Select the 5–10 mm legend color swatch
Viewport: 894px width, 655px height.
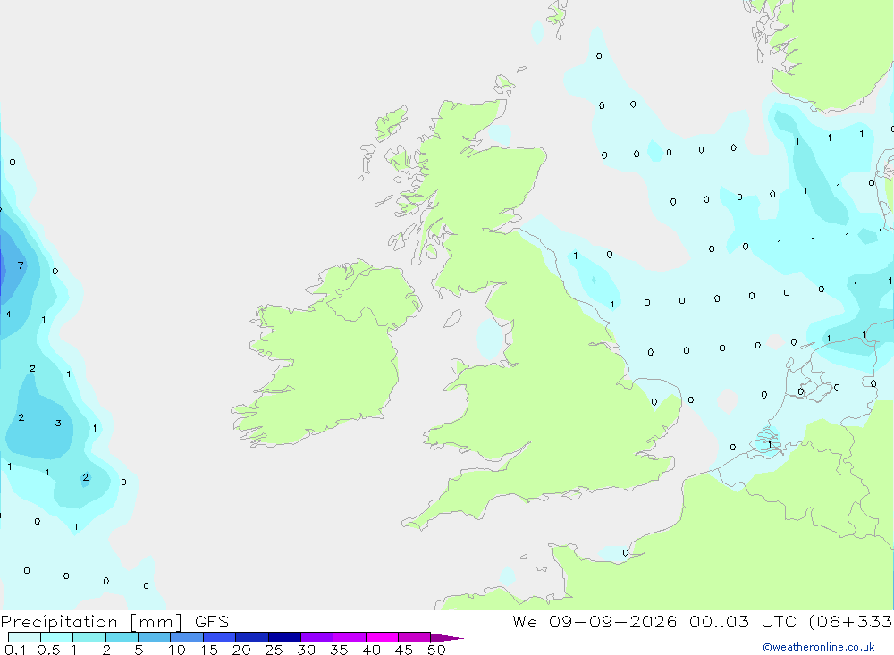tap(154, 637)
